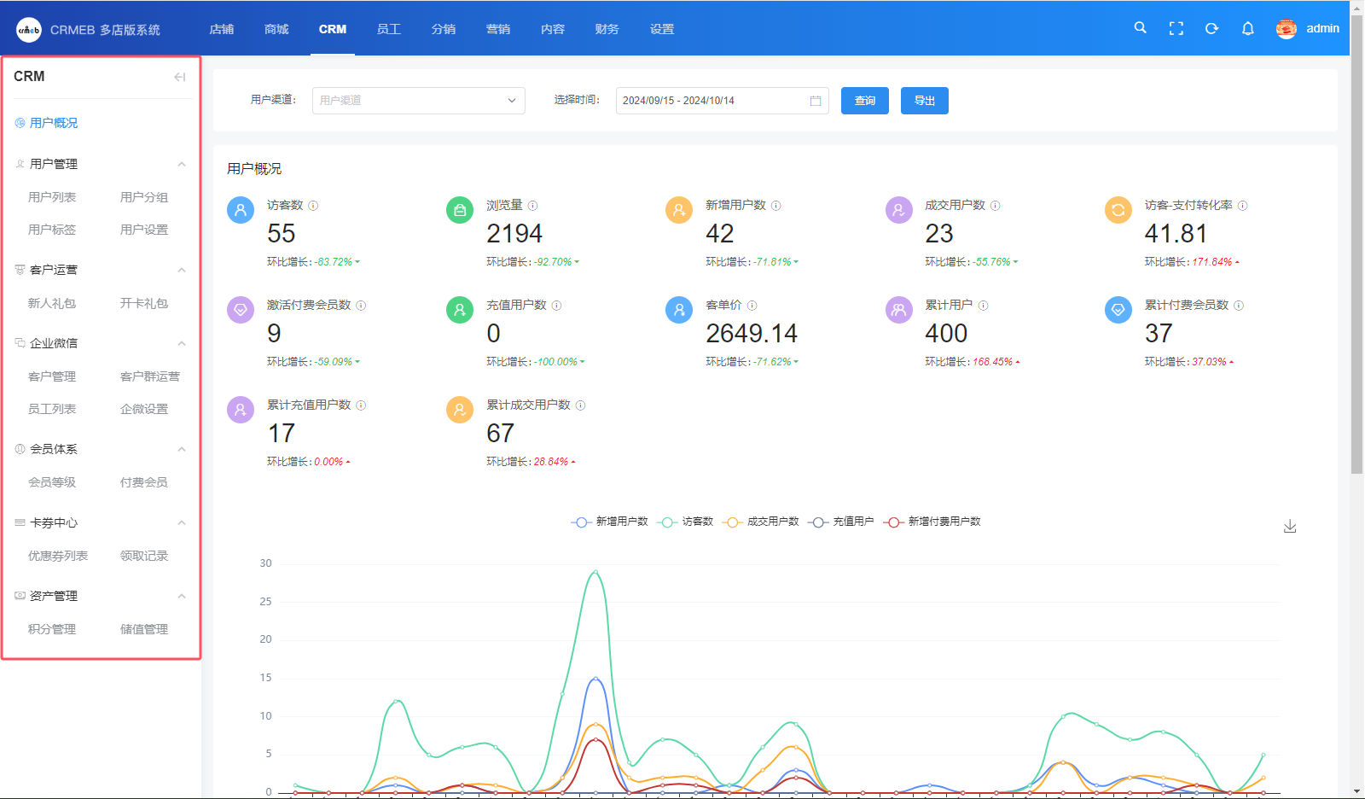The image size is (1365, 799).
Task: Open 企微设置 in the sidebar
Action: [144, 409]
